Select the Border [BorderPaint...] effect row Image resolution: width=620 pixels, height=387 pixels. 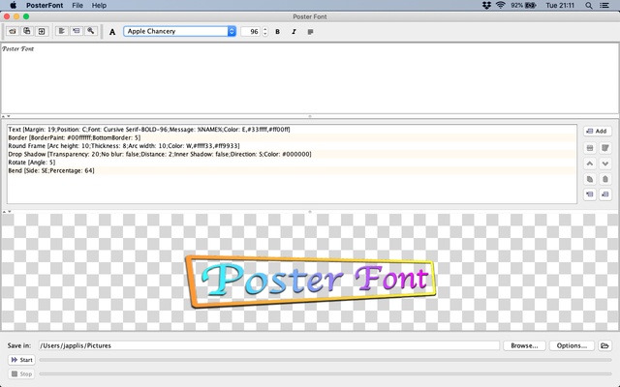[292, 137]
